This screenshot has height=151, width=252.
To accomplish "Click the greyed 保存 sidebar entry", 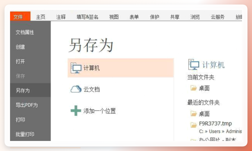I will pyautogui.click(x=20, y=76).
